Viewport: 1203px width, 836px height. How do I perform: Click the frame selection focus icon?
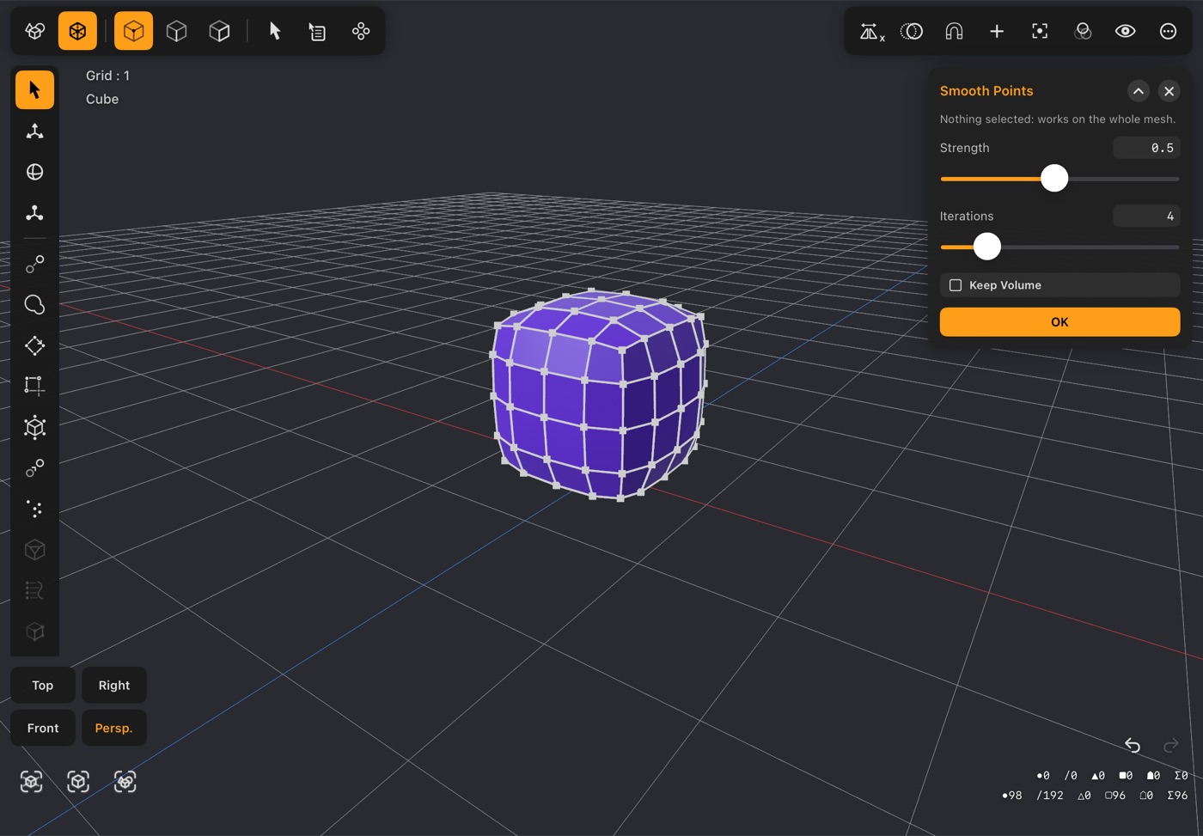click(1040, 31)
